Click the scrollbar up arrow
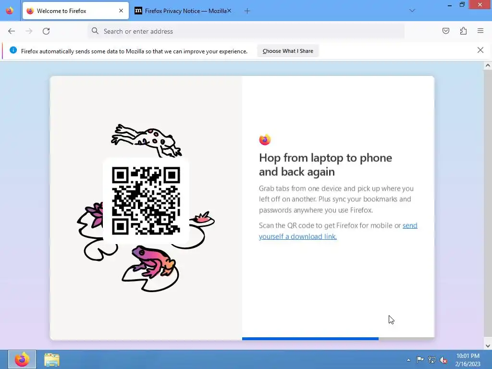 488,65
